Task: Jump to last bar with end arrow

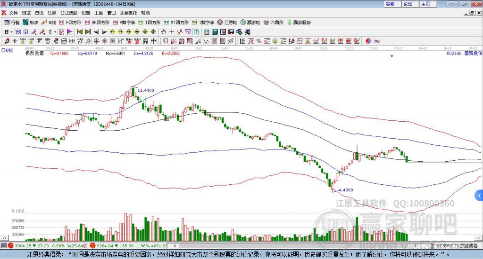Action: click(x=88, y=32)
